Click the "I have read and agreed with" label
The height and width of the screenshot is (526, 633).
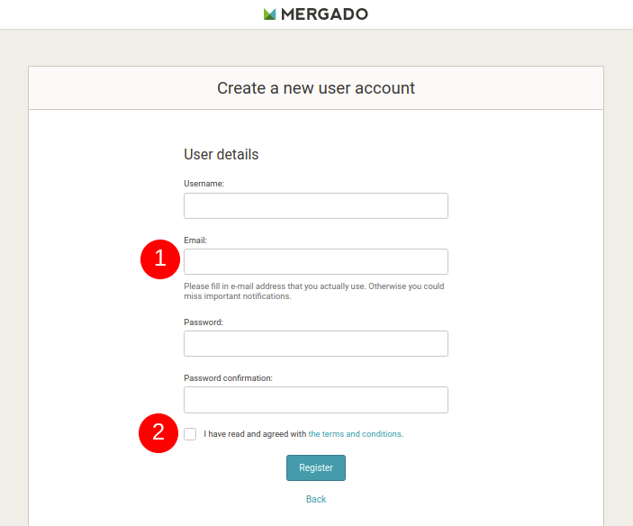(x=255, y=434)
